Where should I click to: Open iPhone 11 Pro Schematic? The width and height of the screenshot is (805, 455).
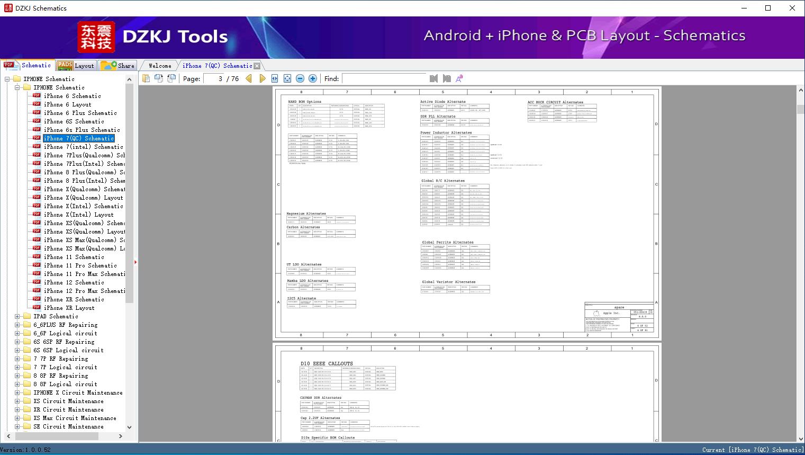(80, 265)
